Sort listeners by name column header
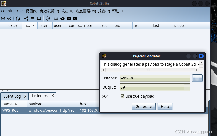Viewport: 217px width, 136px height. (14, 104)
